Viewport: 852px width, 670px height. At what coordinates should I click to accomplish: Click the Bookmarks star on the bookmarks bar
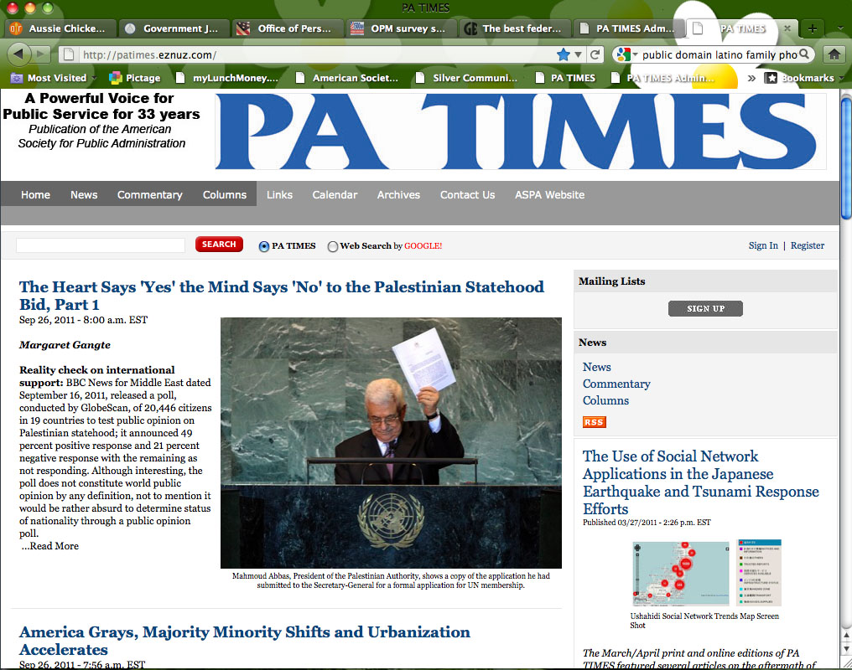771,77
